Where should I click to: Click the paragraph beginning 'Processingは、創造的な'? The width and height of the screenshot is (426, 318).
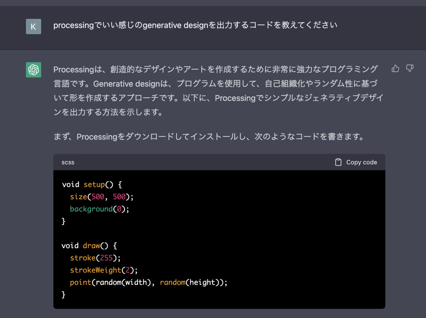point(218,91)
